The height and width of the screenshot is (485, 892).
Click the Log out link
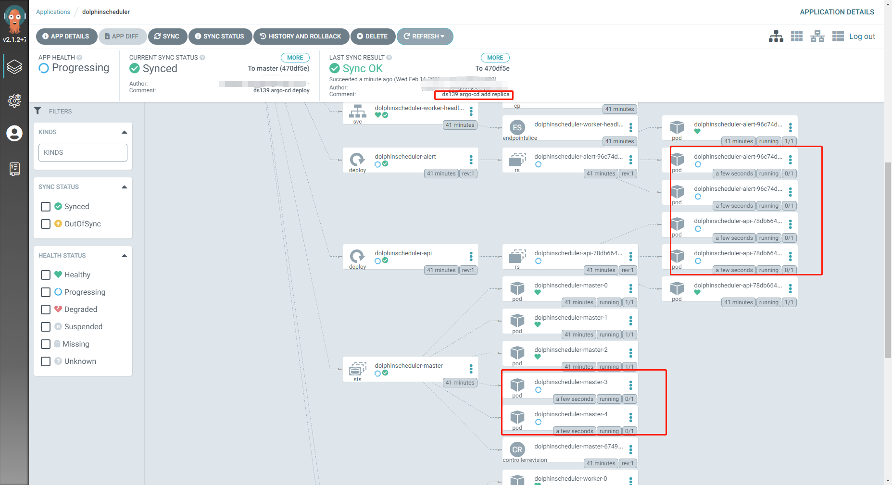(x=862, y=37)
